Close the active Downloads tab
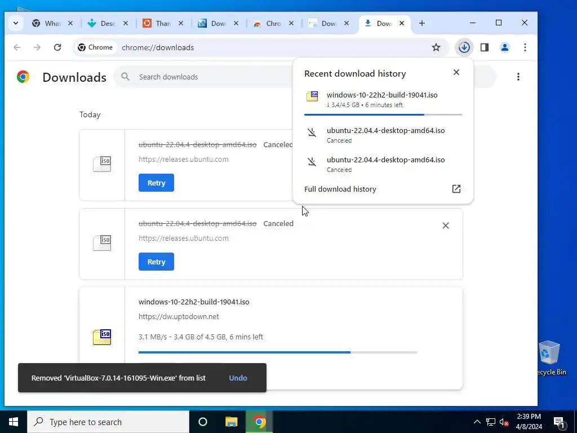The width and height of the screenshot is (577, 433). pos(401,23)
